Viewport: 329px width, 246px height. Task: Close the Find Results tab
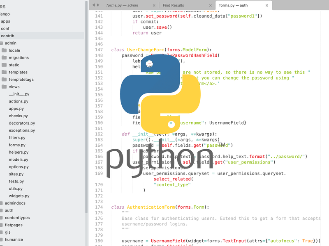(211, 5)
